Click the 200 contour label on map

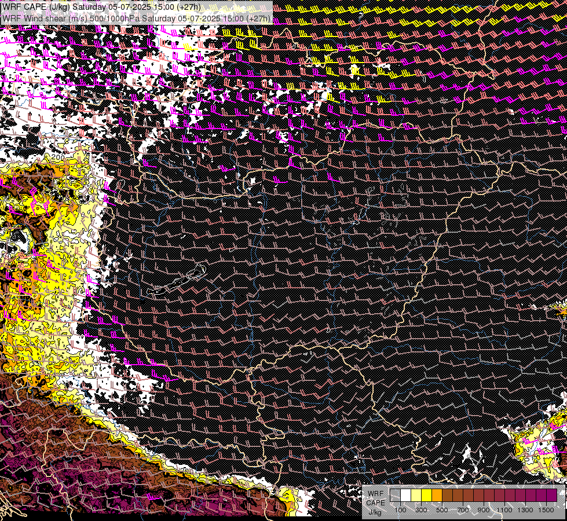[x=58, y=157]
